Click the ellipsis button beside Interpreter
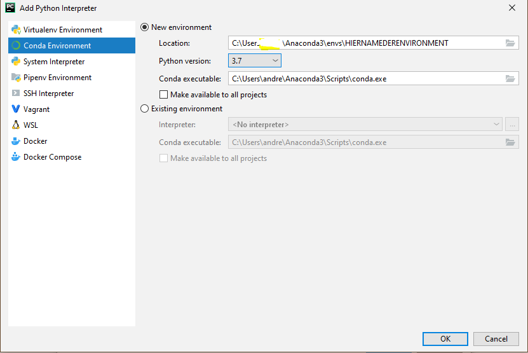The width and height of the screenshot is (528, 353). (512, 125)
